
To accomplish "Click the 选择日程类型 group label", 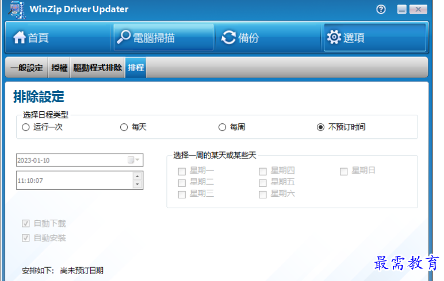I will [x=45, y=115].
